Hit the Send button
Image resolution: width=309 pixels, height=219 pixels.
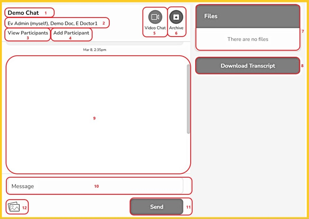pos(157,207)
